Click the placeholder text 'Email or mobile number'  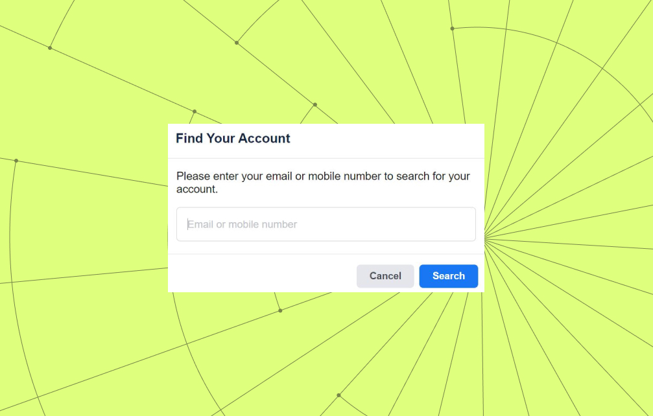tap(242, 224)
